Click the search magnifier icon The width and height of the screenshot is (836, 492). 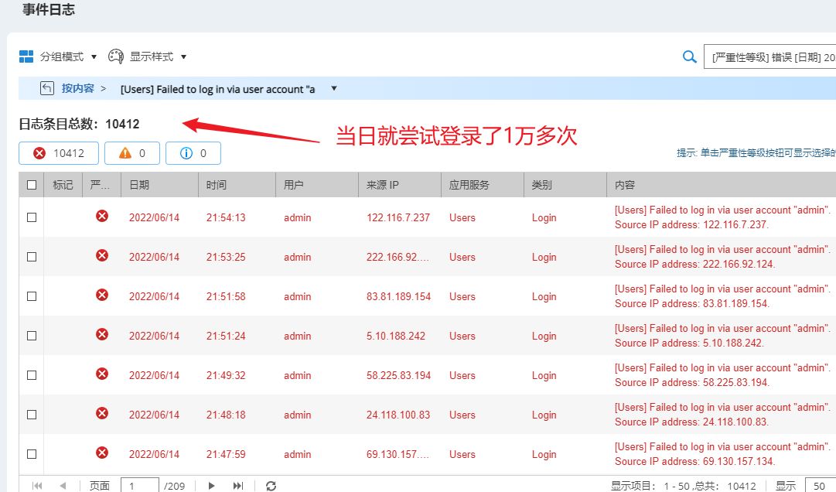point(690,56)
